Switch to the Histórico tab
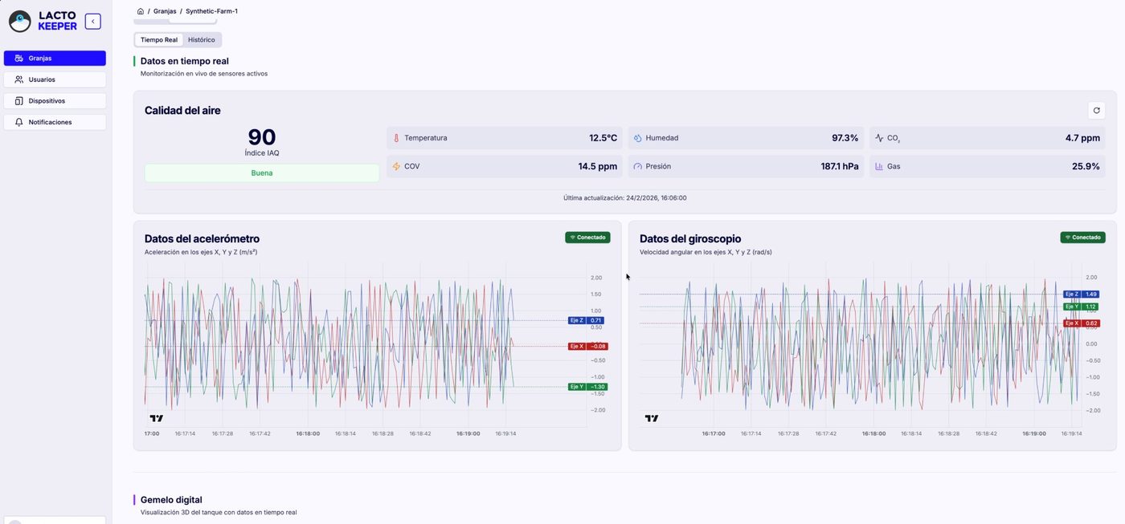 [x=201, y=39]
